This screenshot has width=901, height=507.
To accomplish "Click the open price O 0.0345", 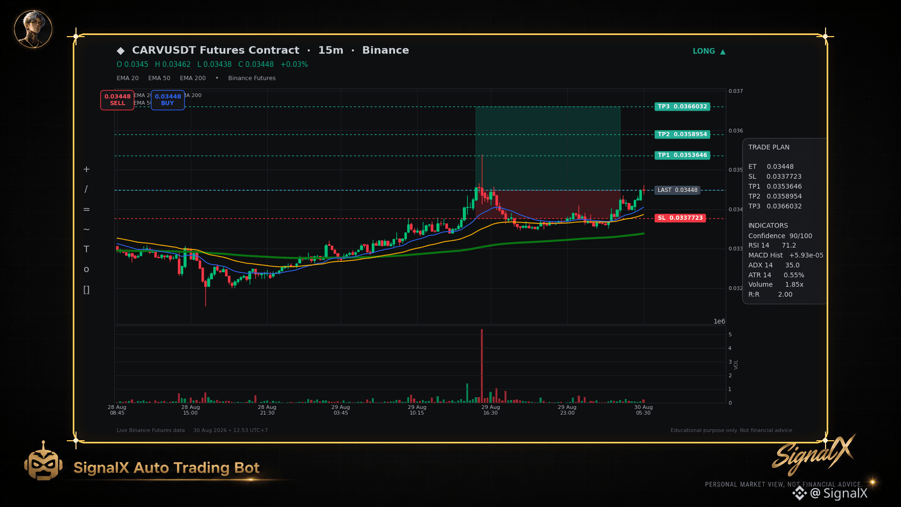I will pyautogui.click(x=133, y=64).
